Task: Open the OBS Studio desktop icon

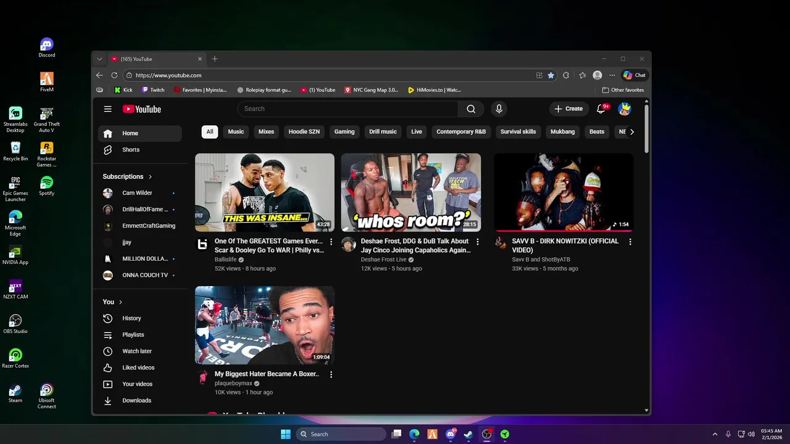Action: click(x=15, y=324)
